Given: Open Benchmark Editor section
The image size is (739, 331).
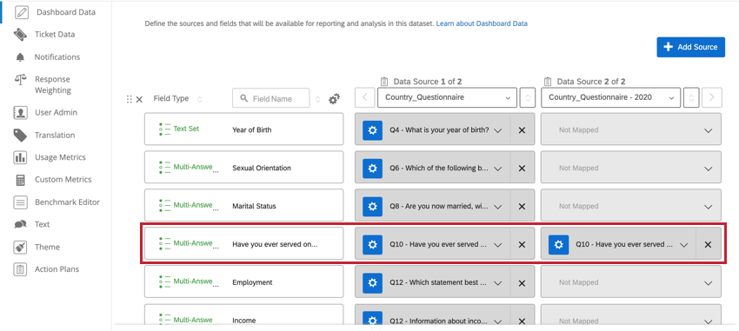Looking at the screenshot, I should (68, 202).
